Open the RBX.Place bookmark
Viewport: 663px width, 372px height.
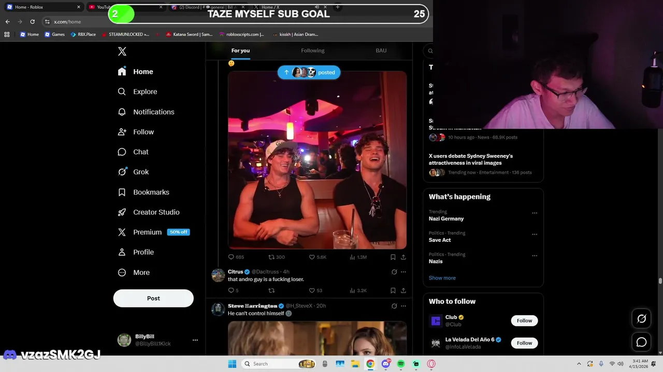[x=83, y=35]
